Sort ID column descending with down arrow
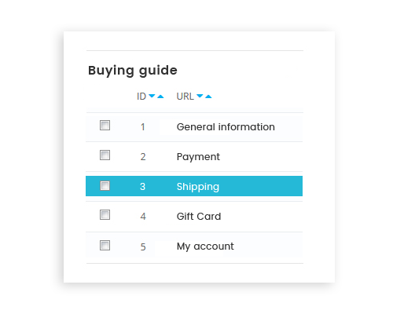The height and width of the screenshot is (314, 393). tap(152, 96)
